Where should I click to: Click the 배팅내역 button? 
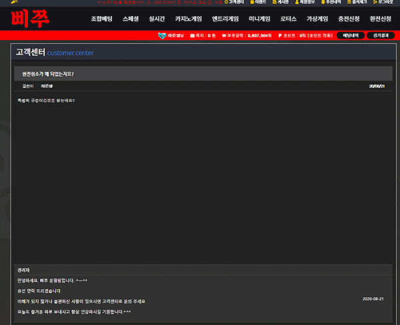tap(351, 36)
